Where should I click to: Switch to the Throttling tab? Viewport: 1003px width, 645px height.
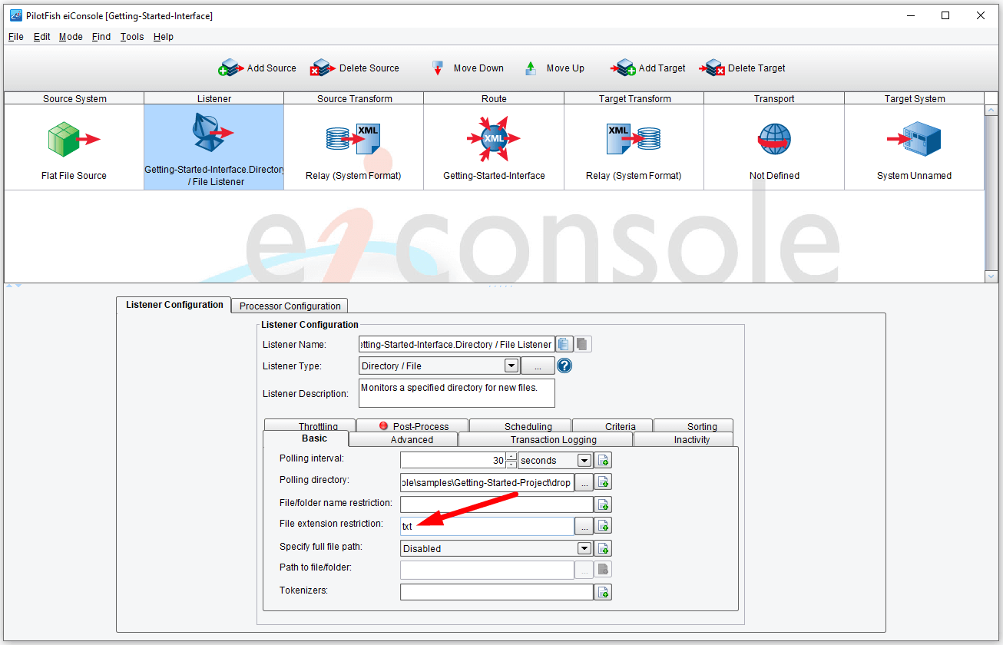click(310, 425)
